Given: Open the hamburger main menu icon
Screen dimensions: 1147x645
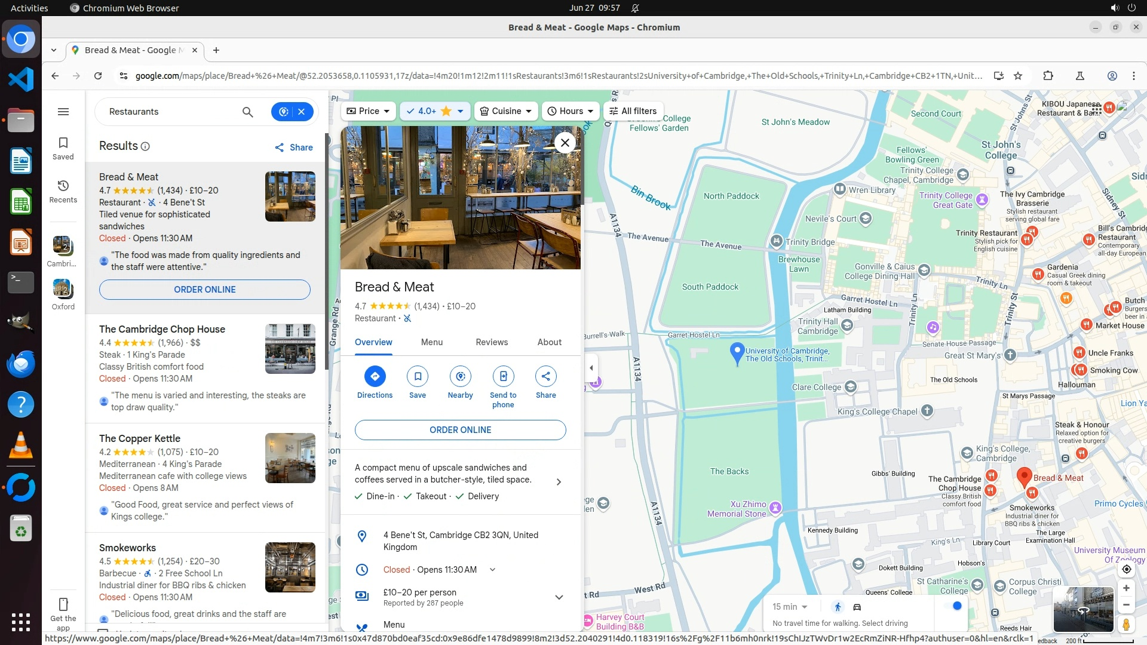Looking at the screenshot, I should click(x=63, y=112).
